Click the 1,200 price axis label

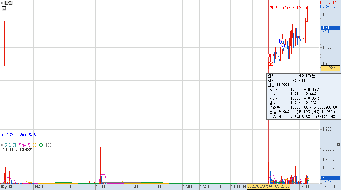327,129
